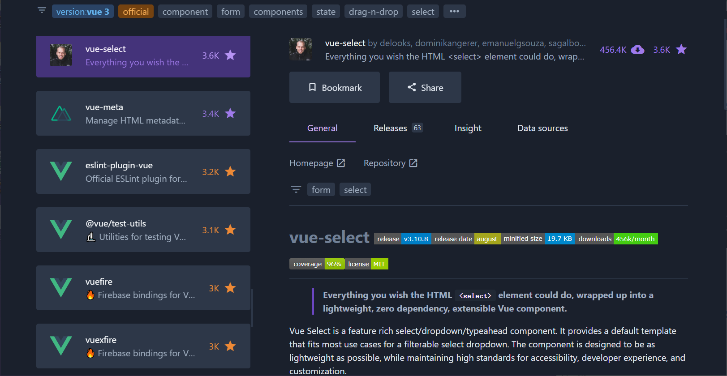Click the download cloud icon
This screenshot has width=727, height=376.
click(x=637, y=49)
